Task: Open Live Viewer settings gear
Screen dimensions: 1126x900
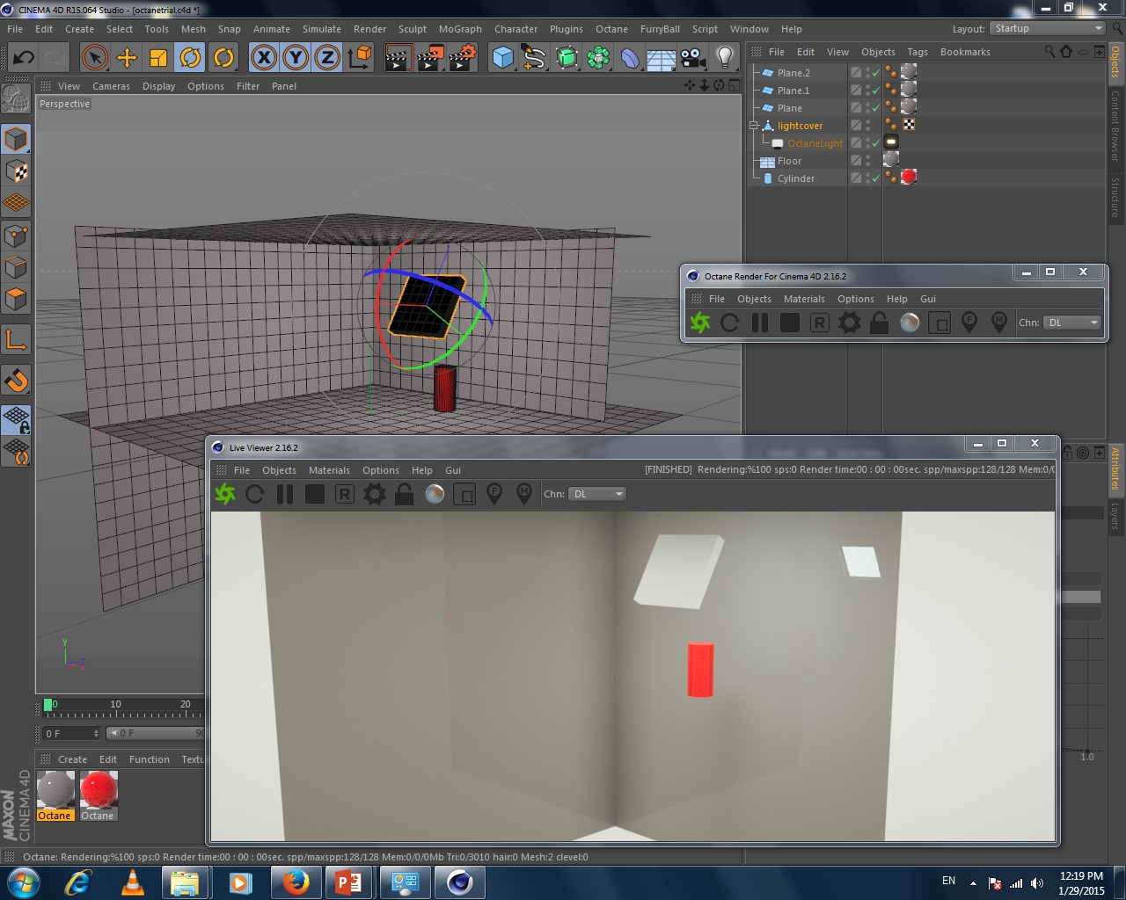Action: (375, 495)
